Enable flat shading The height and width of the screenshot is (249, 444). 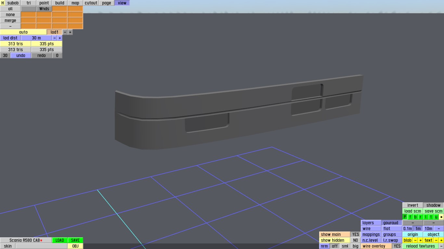point(392,229)
